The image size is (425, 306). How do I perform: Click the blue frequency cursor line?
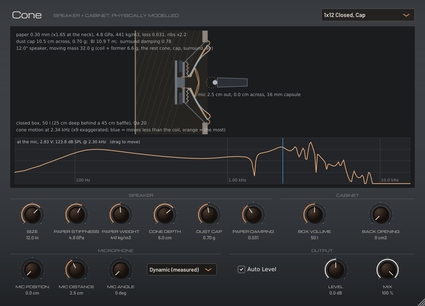click(x=283, y=161)
